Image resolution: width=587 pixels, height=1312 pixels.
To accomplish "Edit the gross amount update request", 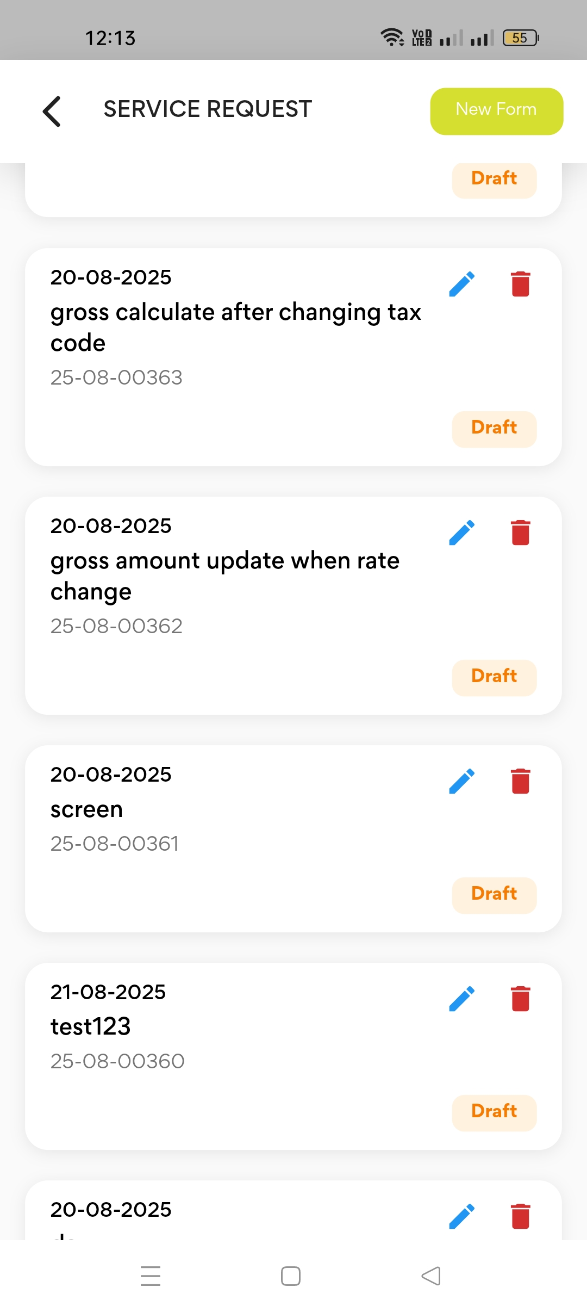I will pos(462,533).
